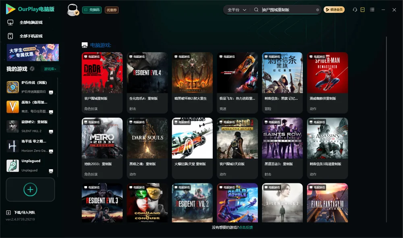
Task: Open 炉石传说 (国服) in my games
Action: (30, 87)
